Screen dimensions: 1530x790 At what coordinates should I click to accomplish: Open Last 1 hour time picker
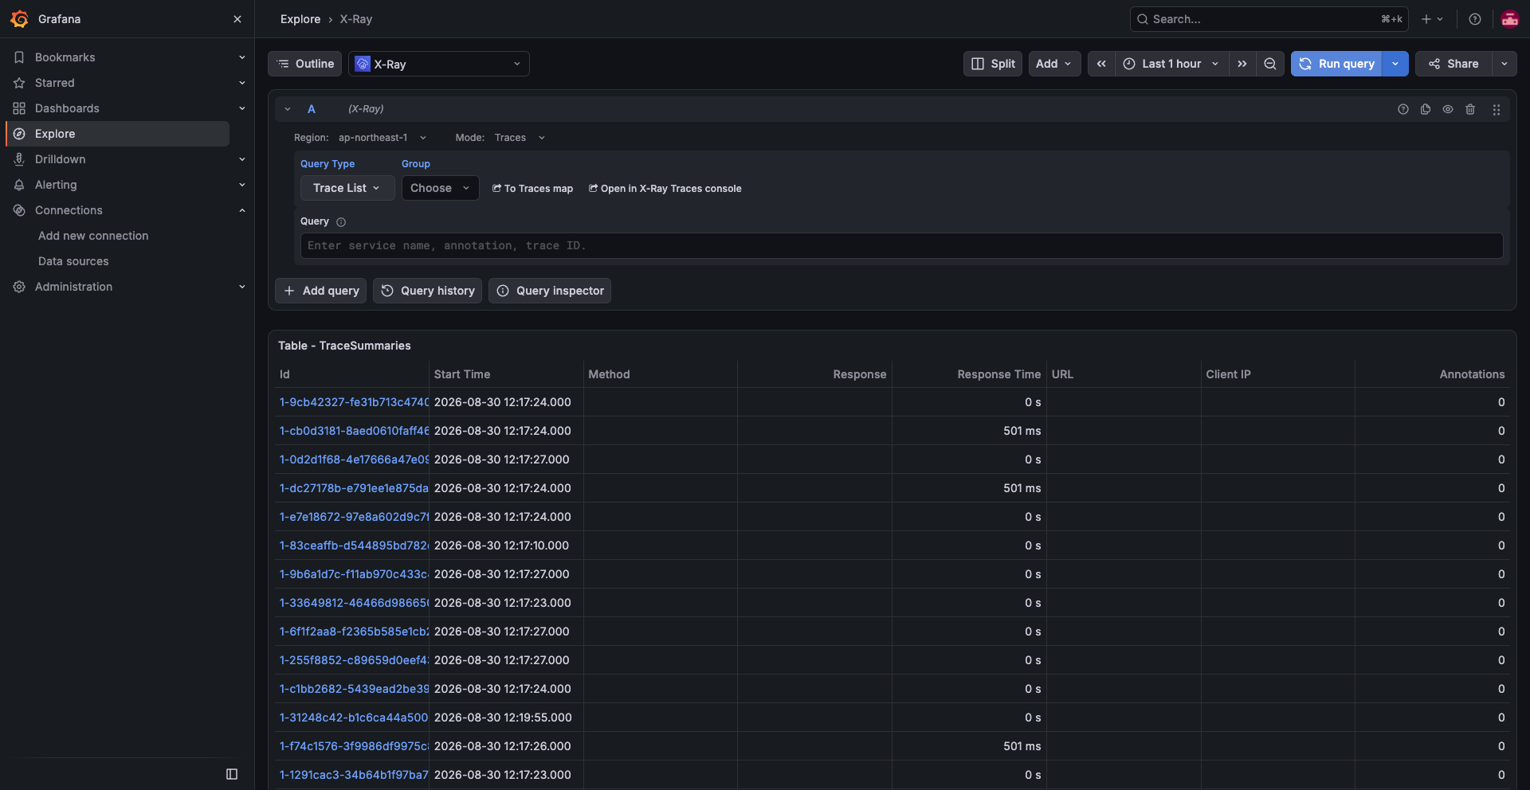pyautogui.click(x=1171, y=64)
